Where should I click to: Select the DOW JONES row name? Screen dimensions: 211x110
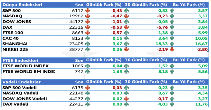click(x=17, y=22)
